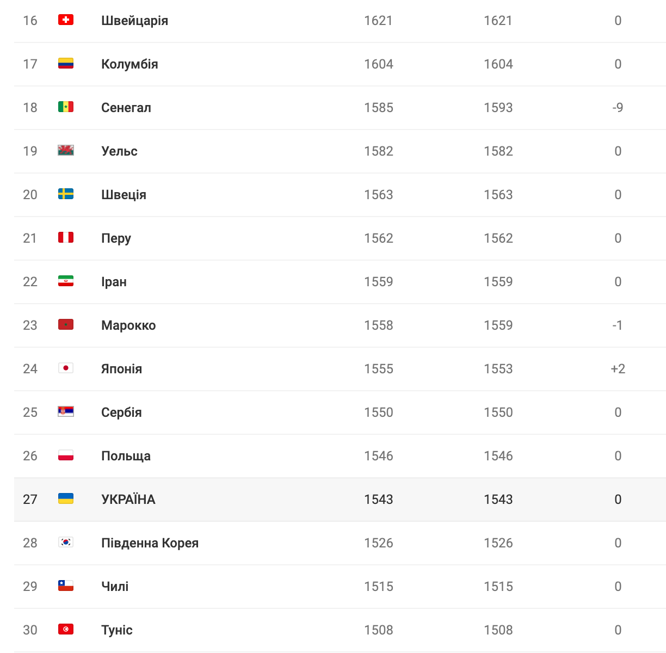Open the Південна Корея team name

pyautogui.click(x=150, y=543)
